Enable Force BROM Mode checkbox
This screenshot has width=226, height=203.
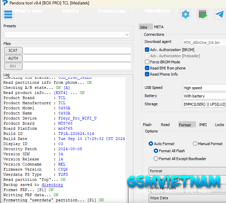(147, 62)
